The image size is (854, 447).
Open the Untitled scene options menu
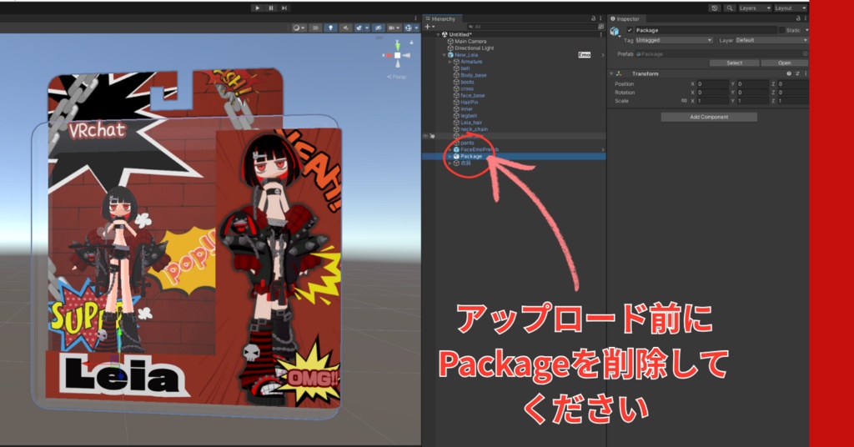[600, 34]
